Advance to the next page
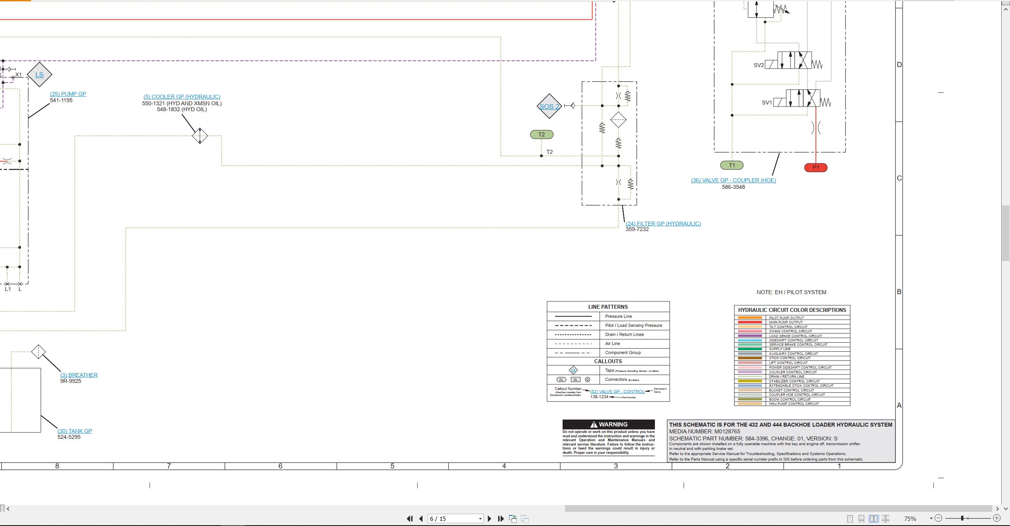 tap(490, 519)
